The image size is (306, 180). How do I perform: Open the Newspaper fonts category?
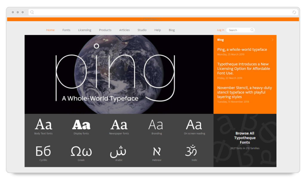click(119, 126)
